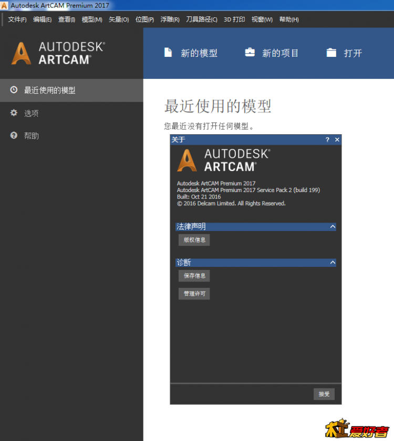The image size is (394, 441).
Task: Click the '© 2016 Delcam Limited' copyright text
Action: click(231, 203)
